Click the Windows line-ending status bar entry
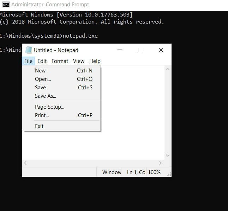The width and height of the screenshot is (228, 211). pos(109,172)
